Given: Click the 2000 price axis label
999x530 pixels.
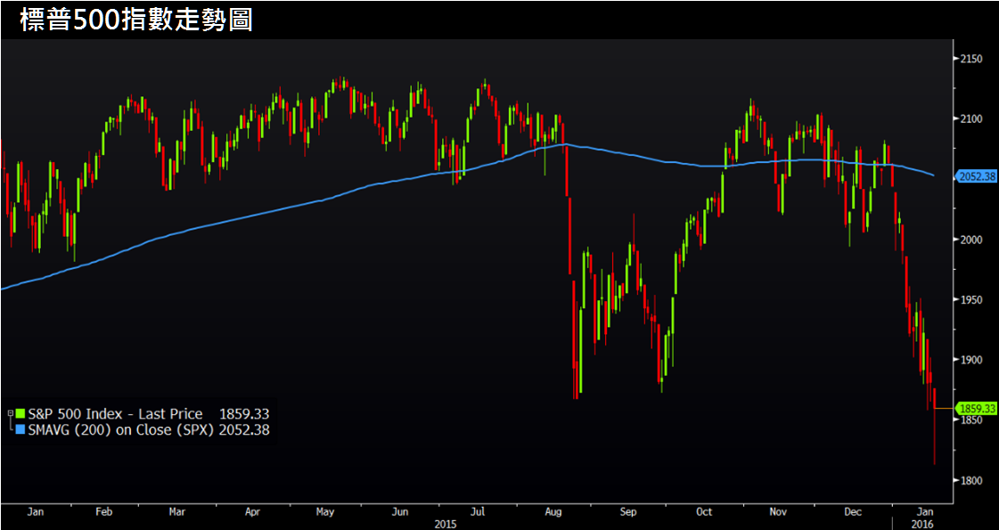Looking at the screenshot, I should [971, 240].
